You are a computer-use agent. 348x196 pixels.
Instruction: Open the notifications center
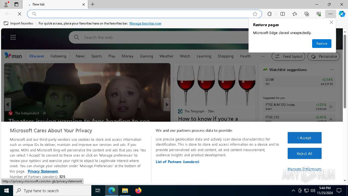[x=339, y=191]
